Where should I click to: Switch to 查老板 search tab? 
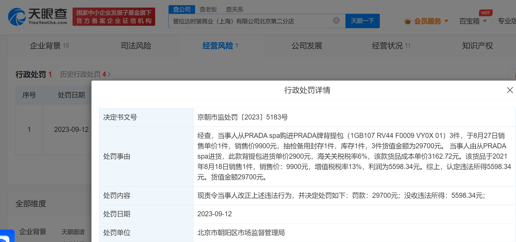pyautogui.click(x=208, y=10)
